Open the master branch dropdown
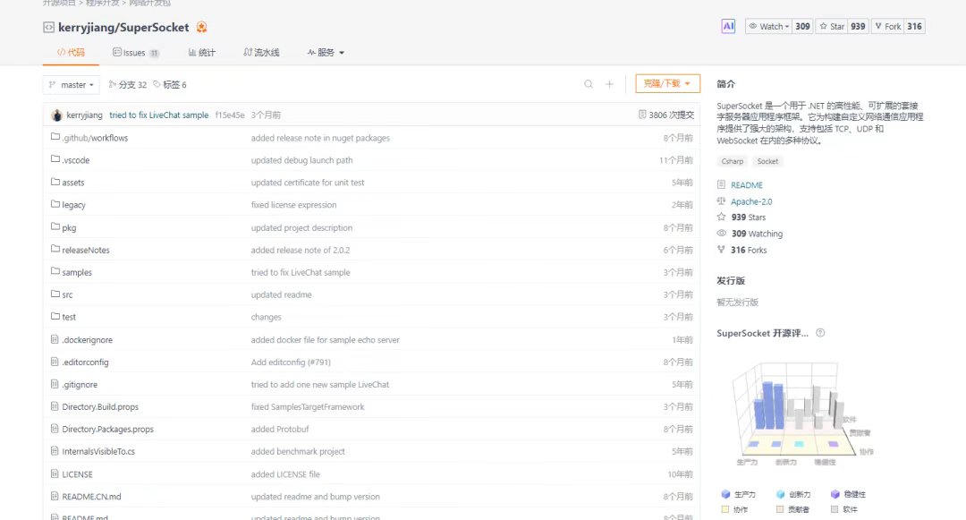The height and width of the screenshot is (520, 966). point(71,84)
